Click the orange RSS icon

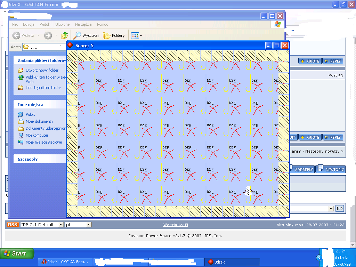(13, 225)
